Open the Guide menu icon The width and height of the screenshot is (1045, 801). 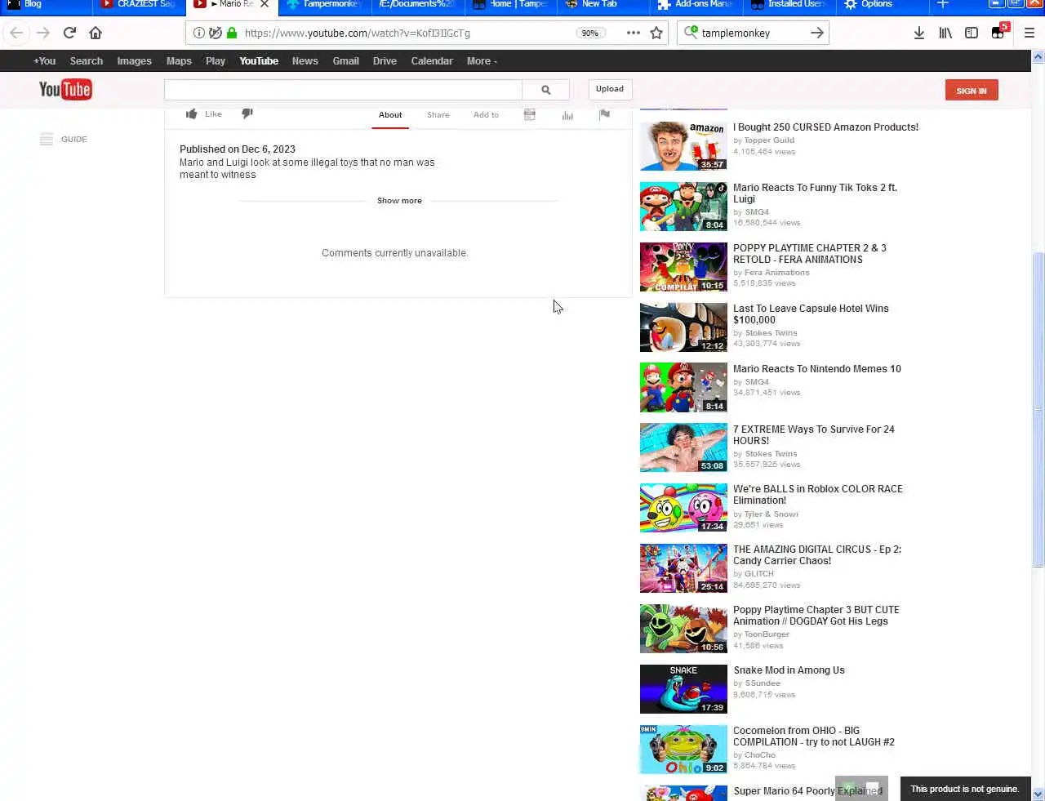point(47,139)
